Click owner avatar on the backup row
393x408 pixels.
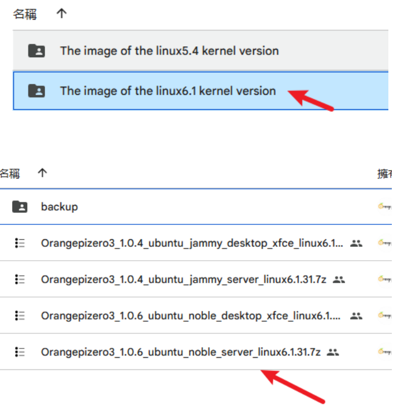pyautogui.click(x=384, y=206)
